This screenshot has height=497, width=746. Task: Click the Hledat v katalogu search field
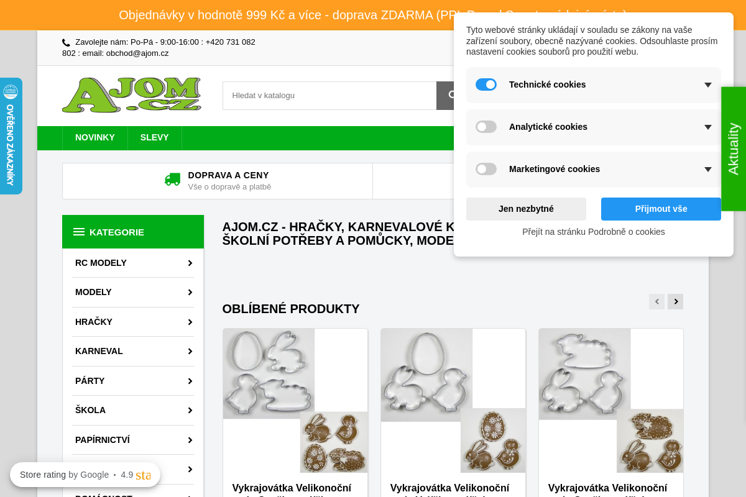coord(329,96)
